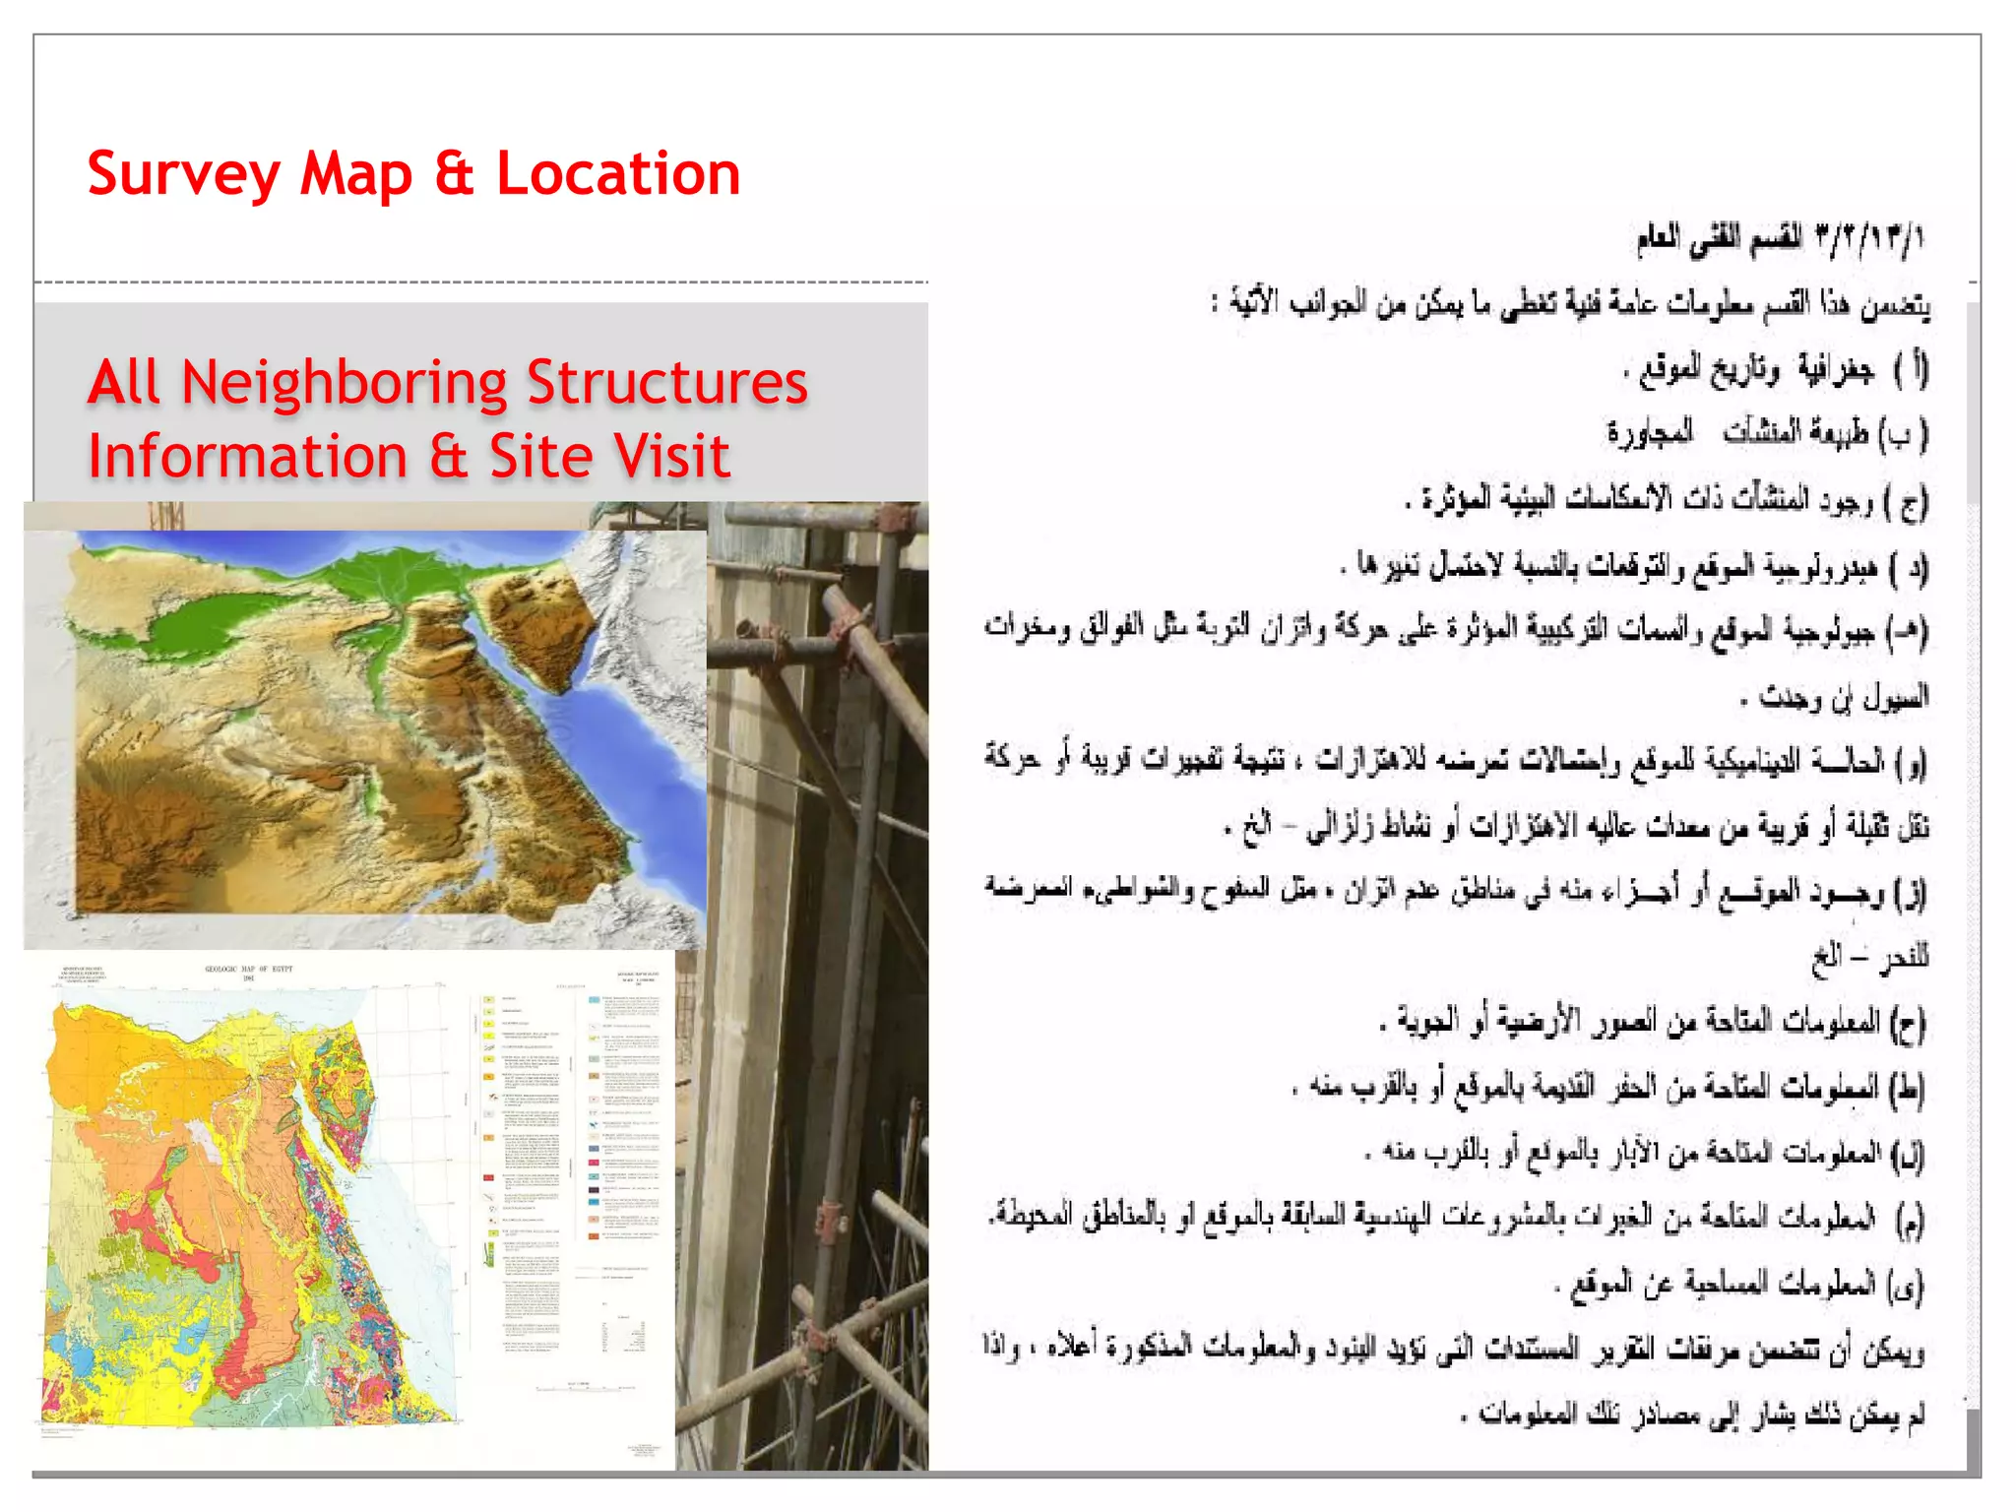Click the 'Information & Site Visit' heading line
2016x1512 pixels.
pos(409,457)
